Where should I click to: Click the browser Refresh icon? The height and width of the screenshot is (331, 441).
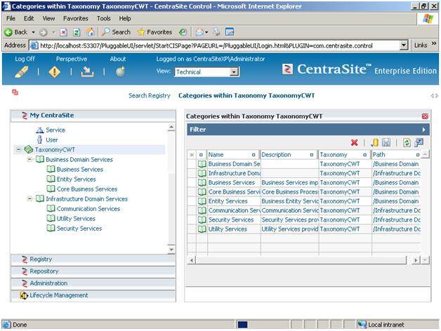point(77,32)
